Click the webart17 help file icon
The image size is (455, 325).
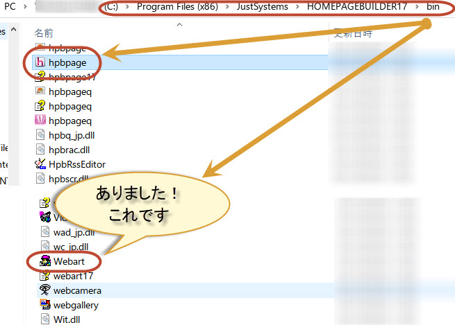click(x=45, y=276)
